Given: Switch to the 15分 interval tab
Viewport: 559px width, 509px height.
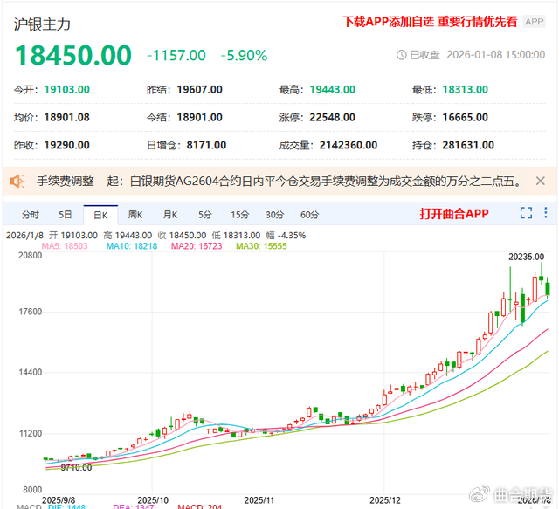Looking at the screenshot, I should [239, 215].
